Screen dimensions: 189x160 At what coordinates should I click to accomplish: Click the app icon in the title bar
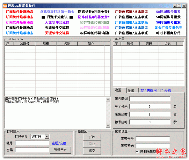point(5,6)
